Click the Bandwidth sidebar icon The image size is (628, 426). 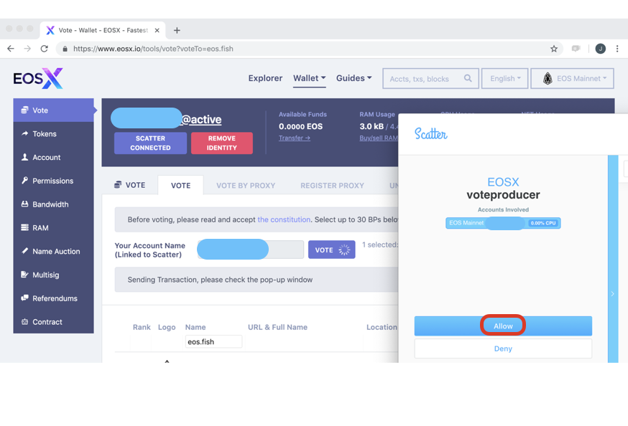(25, 204)
